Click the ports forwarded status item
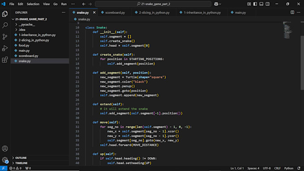This screenshot has height=171, width=304. point(28,168)
